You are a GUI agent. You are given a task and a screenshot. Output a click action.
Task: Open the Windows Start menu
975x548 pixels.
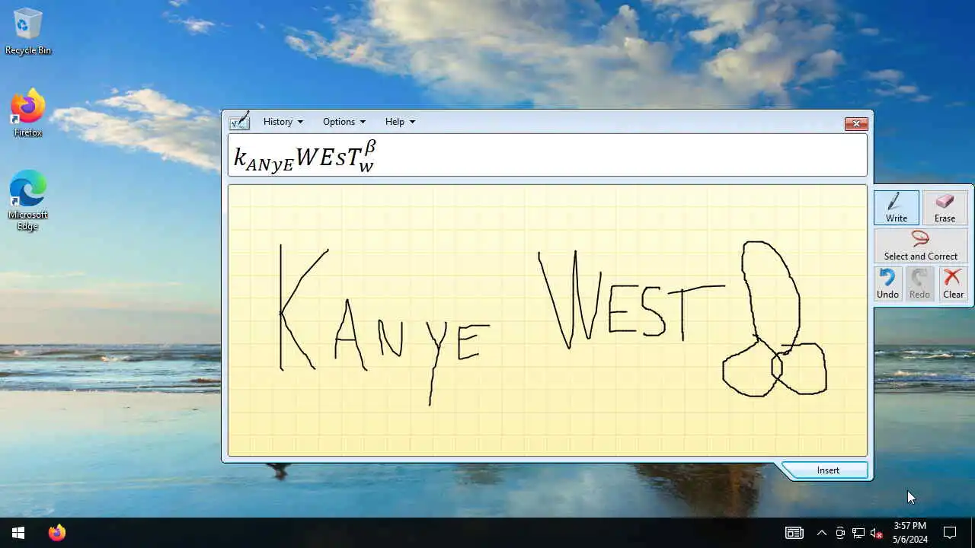click(18, 533)
